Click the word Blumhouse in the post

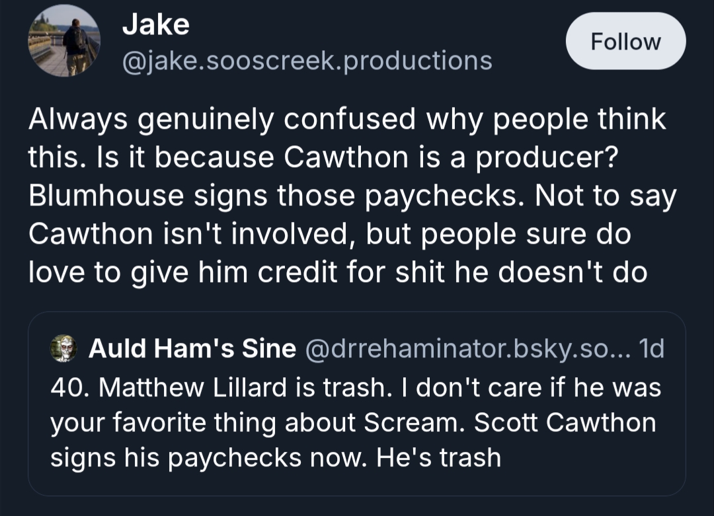pyautogui.click(x=105, y=197)
